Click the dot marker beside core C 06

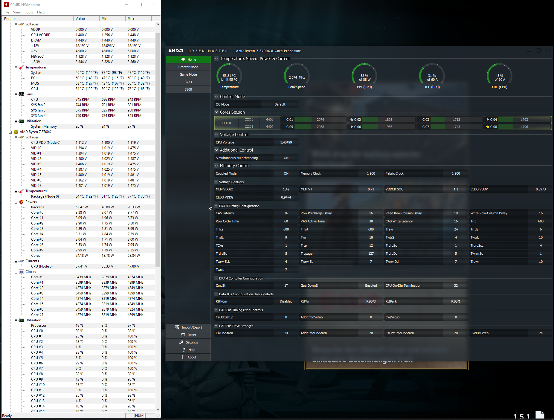coord(352,127)
